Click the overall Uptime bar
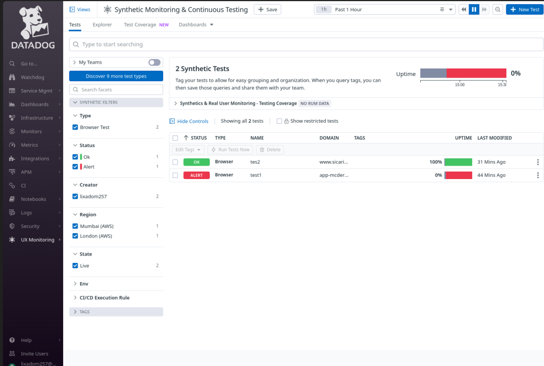The height and width of the screenshot is (366, 544). point(463,73)
